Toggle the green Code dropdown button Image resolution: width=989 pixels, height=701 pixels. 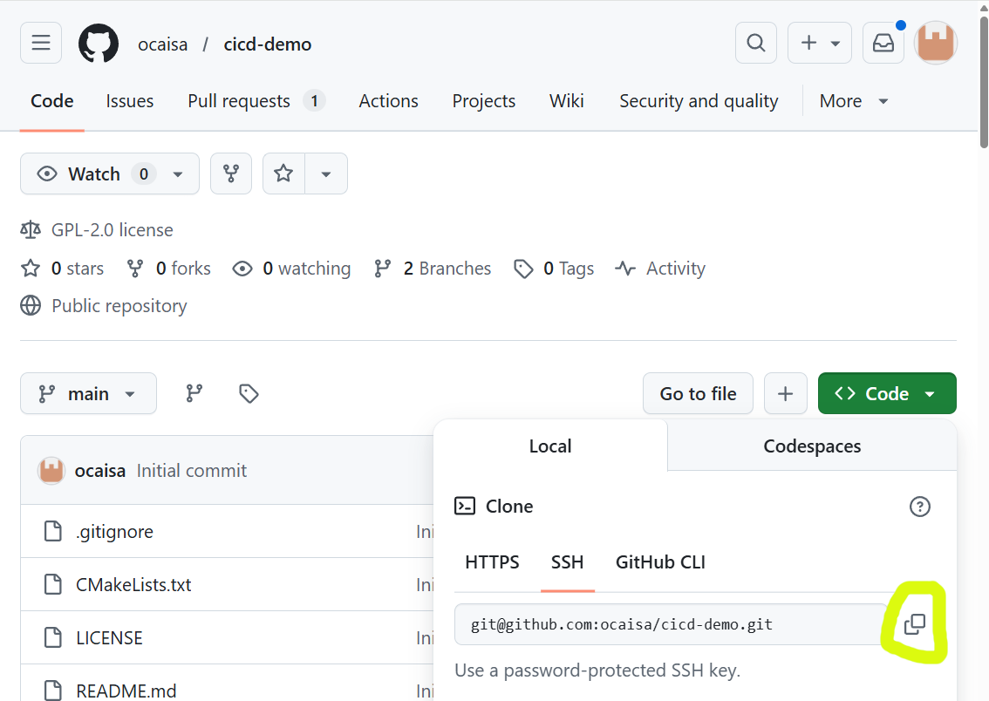887,393
